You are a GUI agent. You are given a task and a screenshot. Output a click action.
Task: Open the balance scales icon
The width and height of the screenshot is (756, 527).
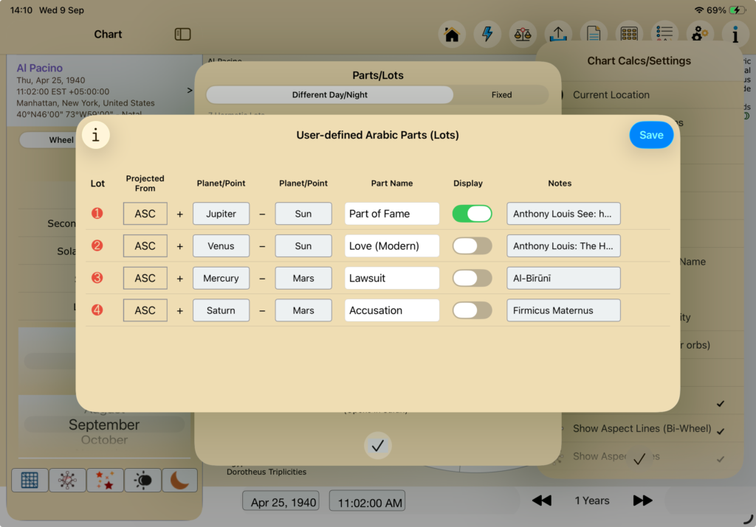523,34
